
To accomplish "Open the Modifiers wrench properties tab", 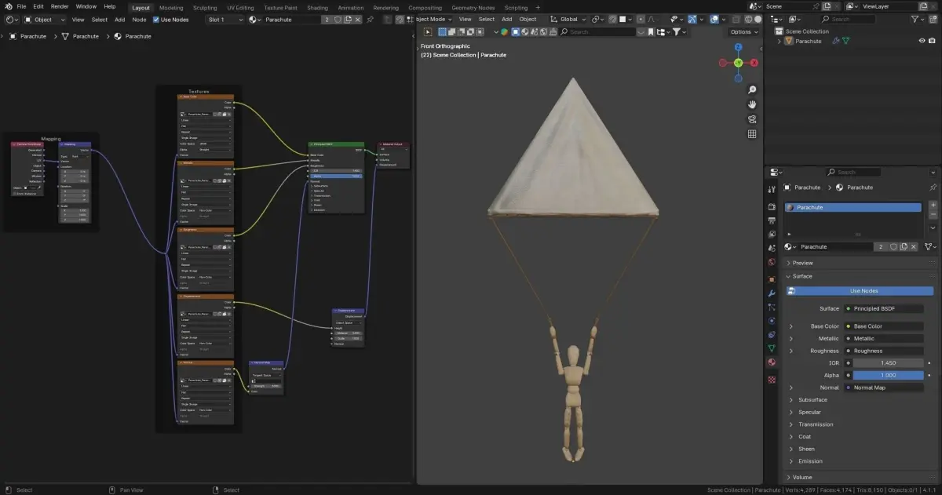I will (x=772, y=293).
